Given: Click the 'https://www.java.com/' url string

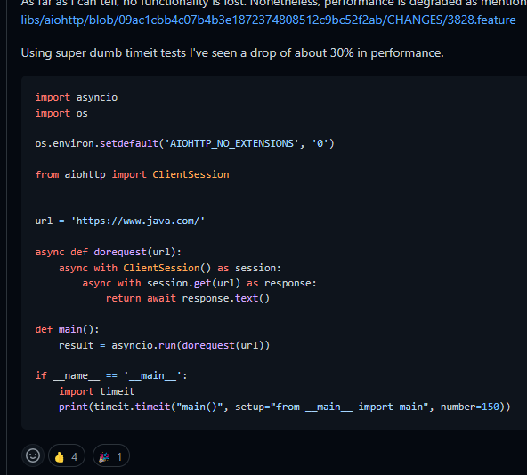Looking at the screenshot, I should (137, 221).
